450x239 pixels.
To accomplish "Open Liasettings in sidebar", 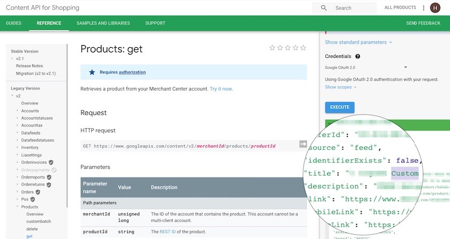I will point(31,155).
